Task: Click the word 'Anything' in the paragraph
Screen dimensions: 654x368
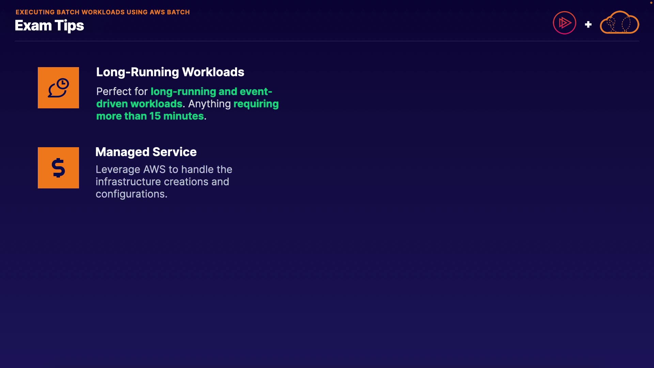Action: pos(209,104)
